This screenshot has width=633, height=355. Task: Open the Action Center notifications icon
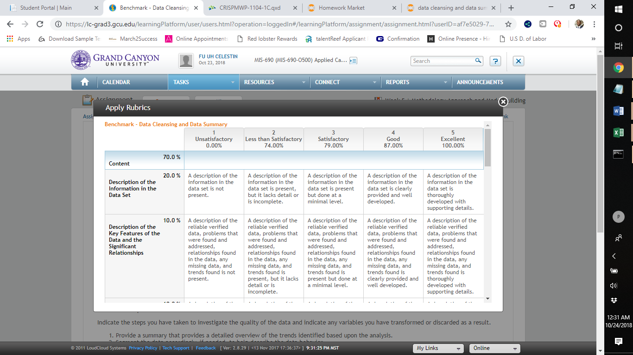pyautogui.click(x=619, y=341)
